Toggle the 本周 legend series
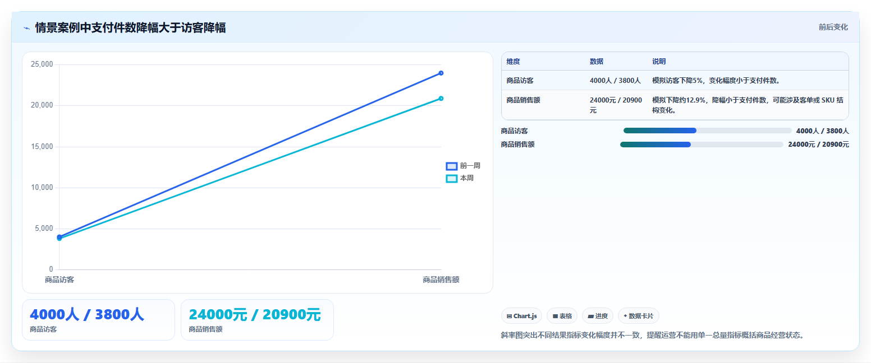Image resolution: width=871 pixels, height=363 pixels. coord(460,178)
